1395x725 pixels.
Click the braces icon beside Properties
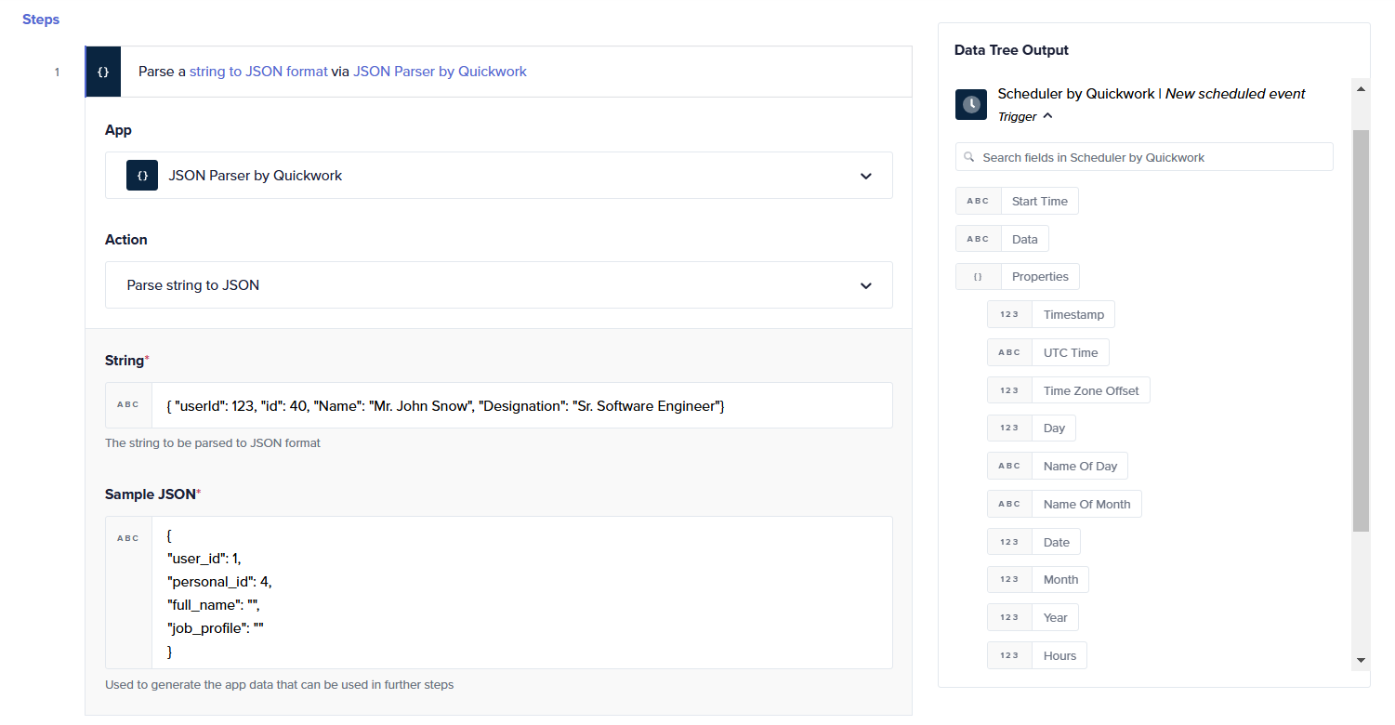pyautogui.click(x=978, y=277)
